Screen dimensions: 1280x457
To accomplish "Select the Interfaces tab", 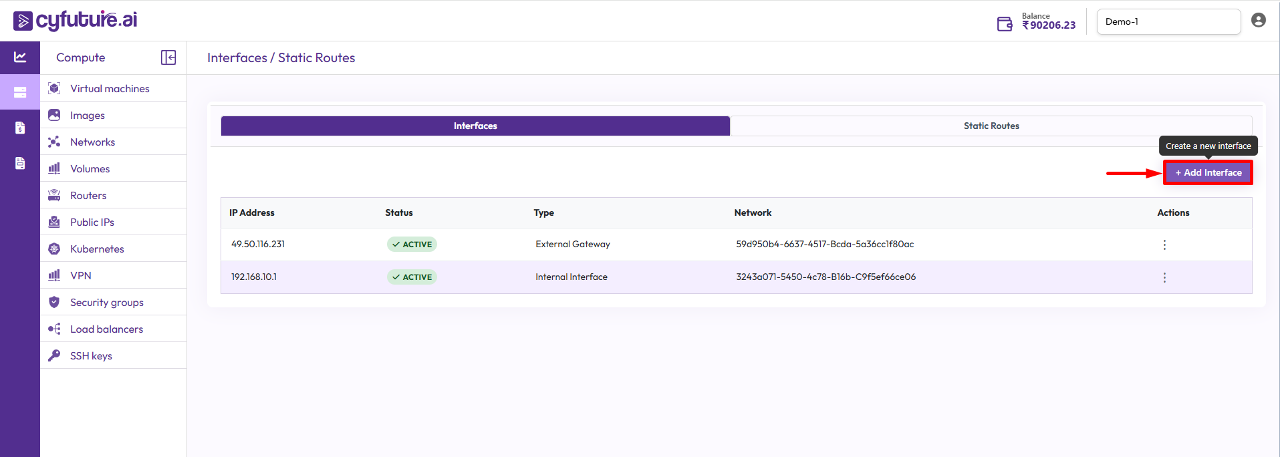I will click(x=475, y=126).
